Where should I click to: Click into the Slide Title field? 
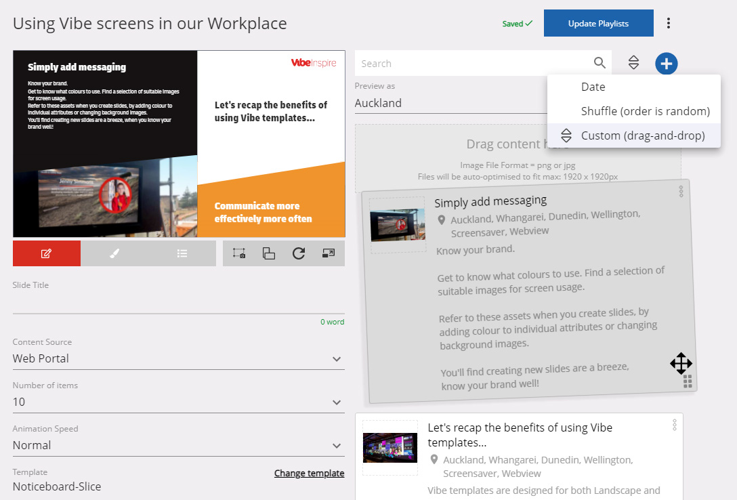pyautogui.click(x=178, y=304)
